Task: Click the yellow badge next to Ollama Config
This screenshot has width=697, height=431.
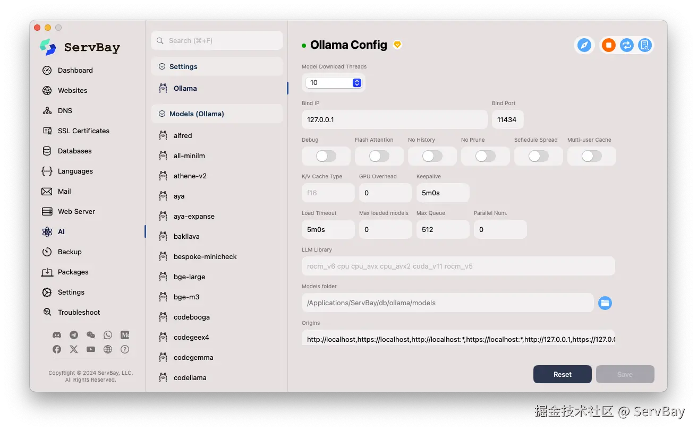Action: pyautogui.click(x=397, y=45)
